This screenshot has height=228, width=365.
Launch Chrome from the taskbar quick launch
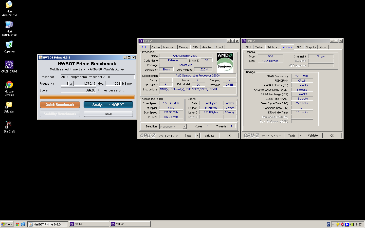click(17, 224)
